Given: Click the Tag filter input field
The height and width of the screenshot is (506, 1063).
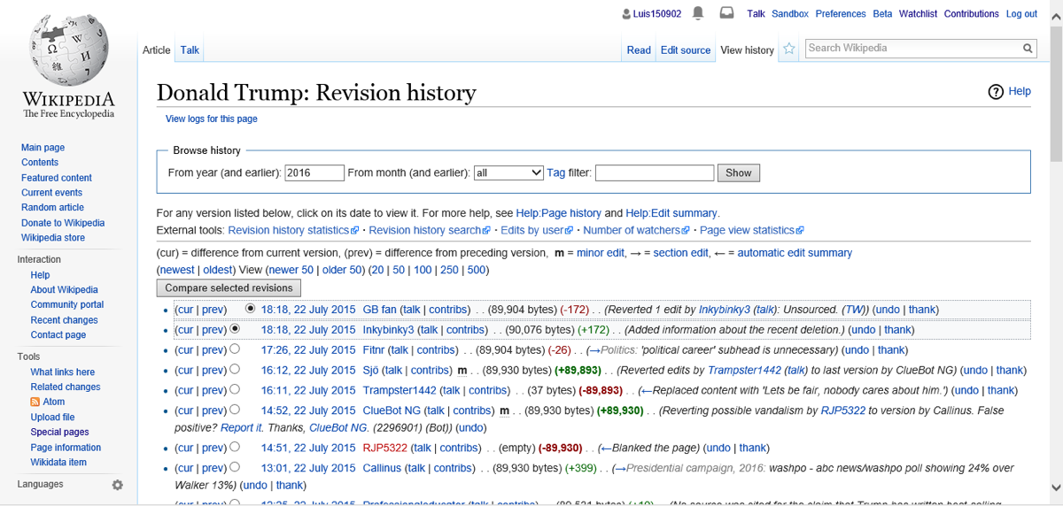Looking at the screenshot, I should click(x=655, y=173).
